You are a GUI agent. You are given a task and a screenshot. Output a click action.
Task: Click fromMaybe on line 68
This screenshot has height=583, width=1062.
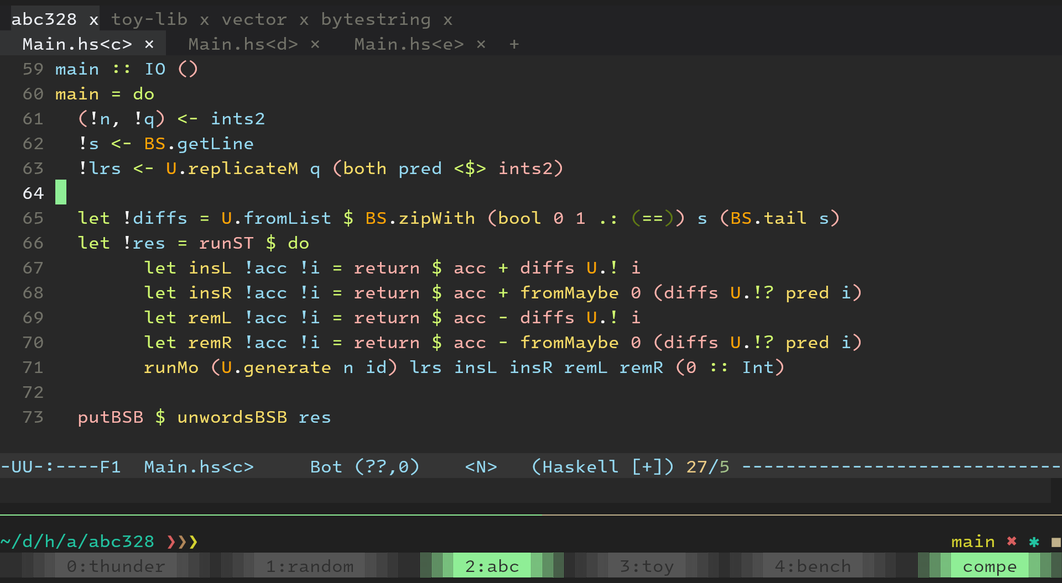tap(570, 293)
